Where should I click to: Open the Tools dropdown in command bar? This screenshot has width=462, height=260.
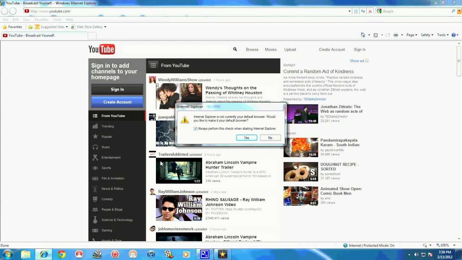443,35
